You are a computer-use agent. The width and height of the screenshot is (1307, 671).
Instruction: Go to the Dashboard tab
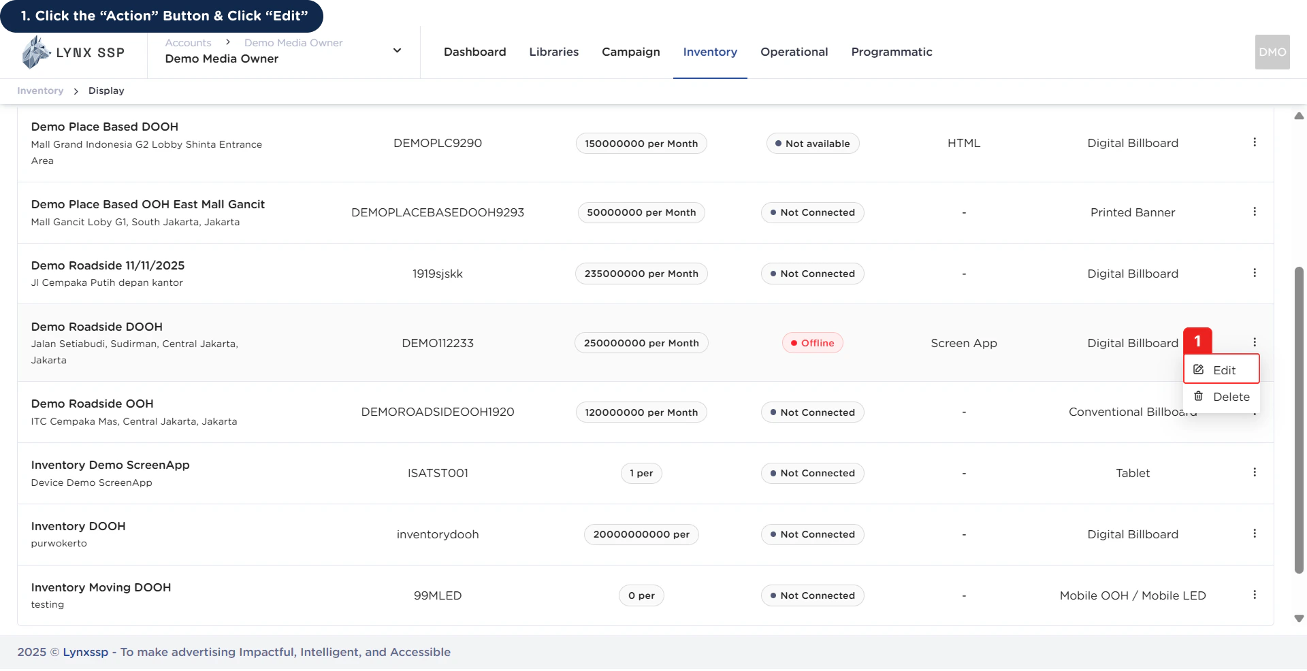click(475, 52)
